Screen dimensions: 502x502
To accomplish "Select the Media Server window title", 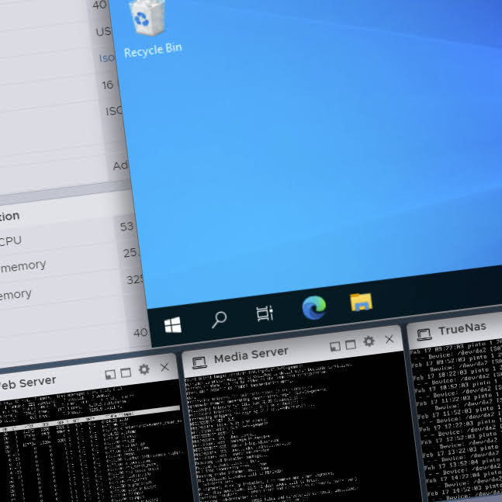I will coord(251,355).
